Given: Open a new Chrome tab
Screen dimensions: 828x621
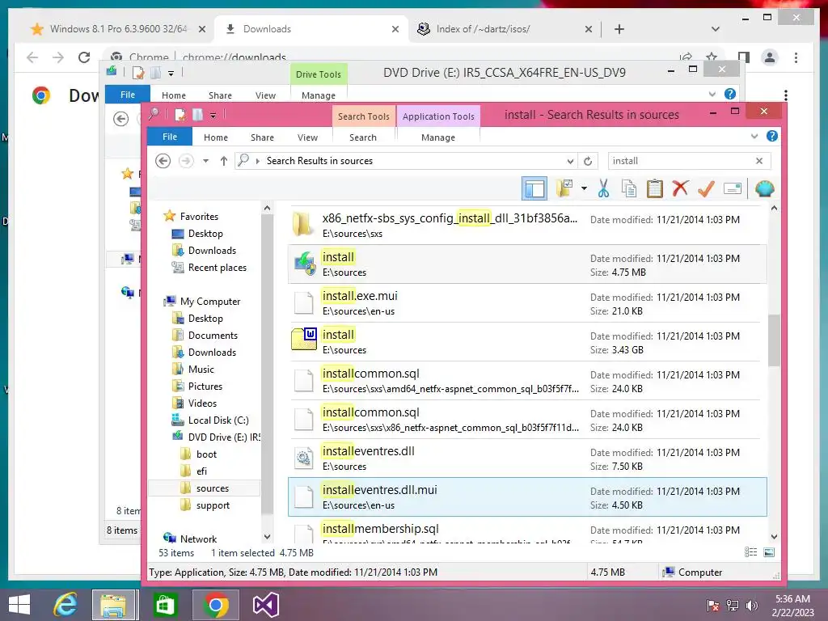Looking at the screenshot, I should [619, 29].
